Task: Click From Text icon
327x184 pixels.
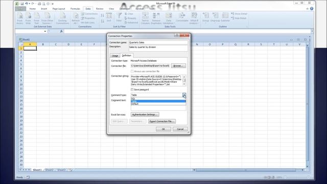Action: (x=36, y=18)
